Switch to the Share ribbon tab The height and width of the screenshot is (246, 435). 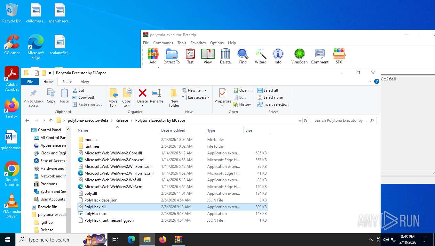[67, 82]
